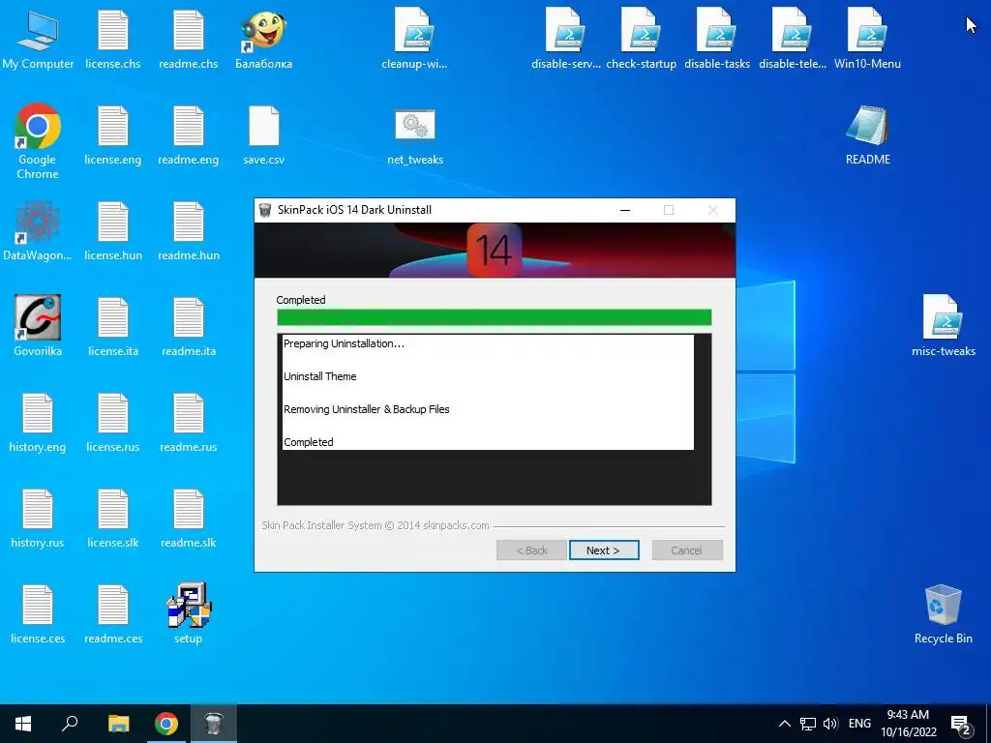Screen dimensions: 991x743
Task: Click 'Removing Uninstaller & Backup Files' log line
Action: tap(367, 409)
